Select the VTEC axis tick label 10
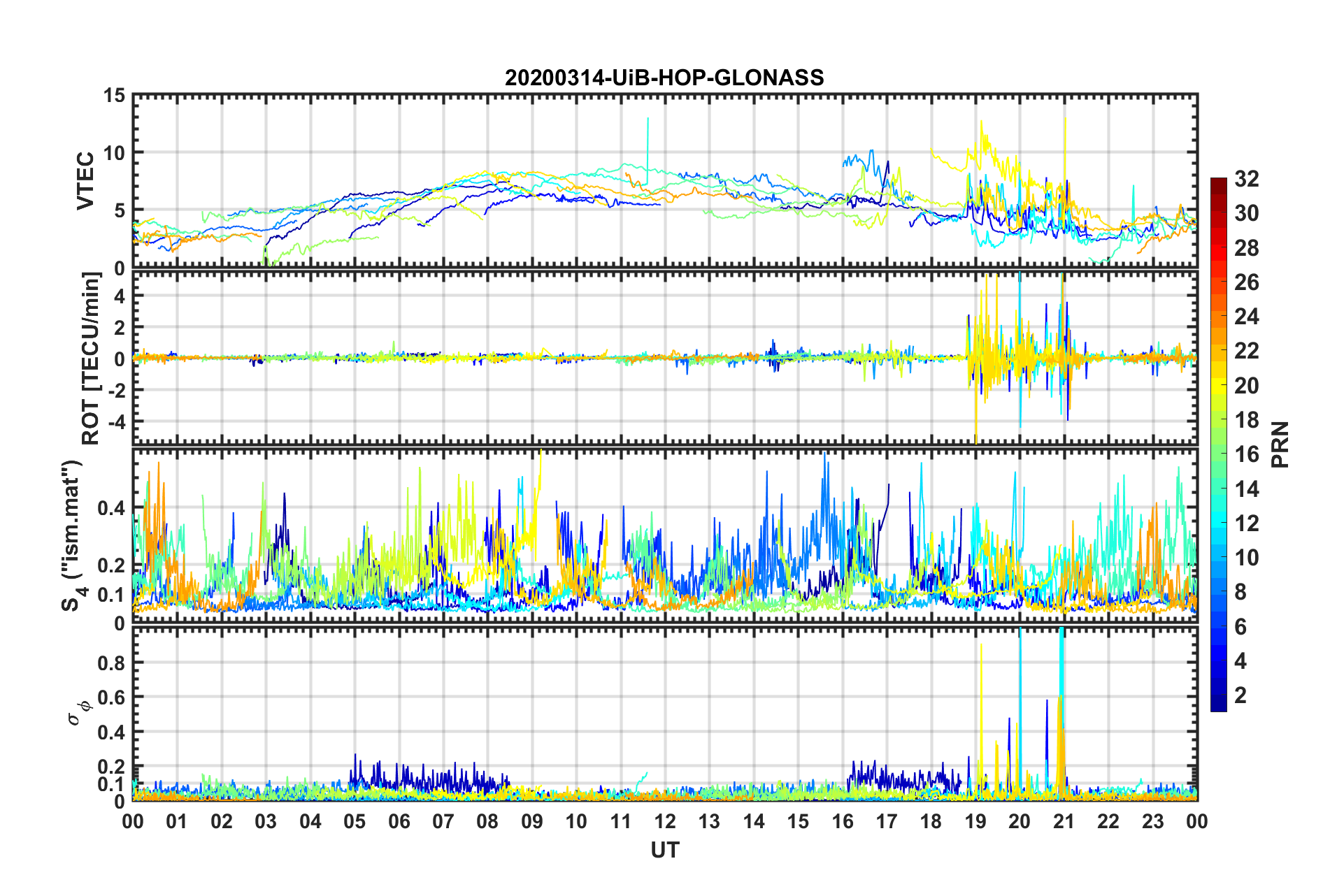The width and height of the screenshot is (1330, 889). point(115,152)
